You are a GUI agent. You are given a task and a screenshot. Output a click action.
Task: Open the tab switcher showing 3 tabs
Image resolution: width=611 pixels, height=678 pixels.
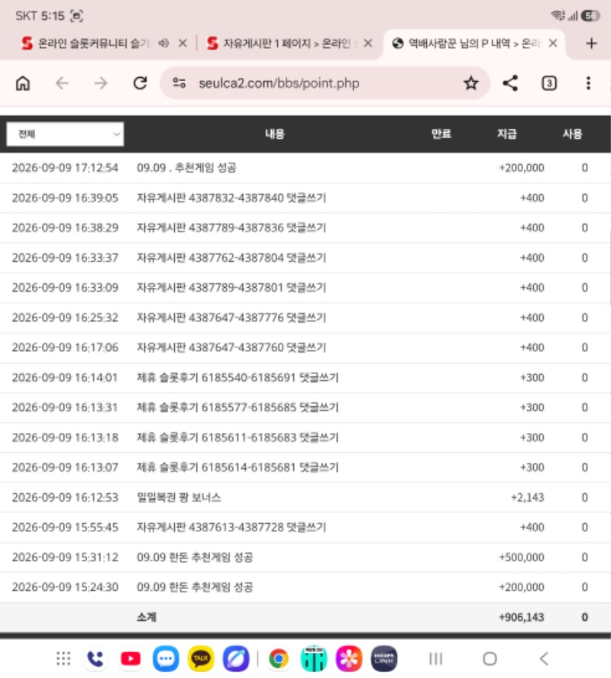tap(549, 83)
